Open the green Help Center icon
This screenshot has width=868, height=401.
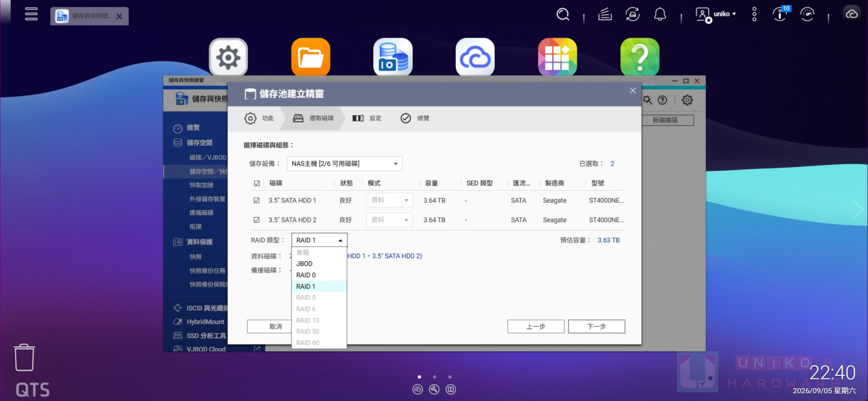640,57
